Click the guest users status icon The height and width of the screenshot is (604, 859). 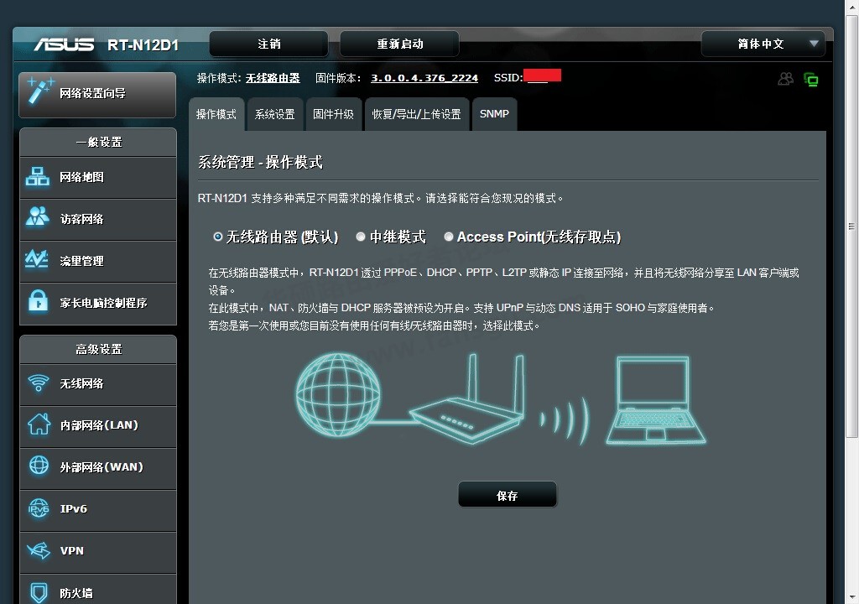[x=785, y=79]
